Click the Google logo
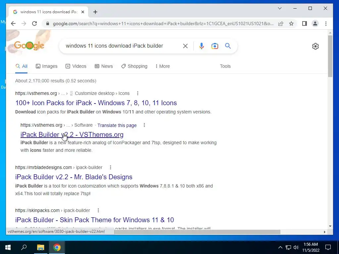Viewport: 339px width, 254px height. [29, 46]
